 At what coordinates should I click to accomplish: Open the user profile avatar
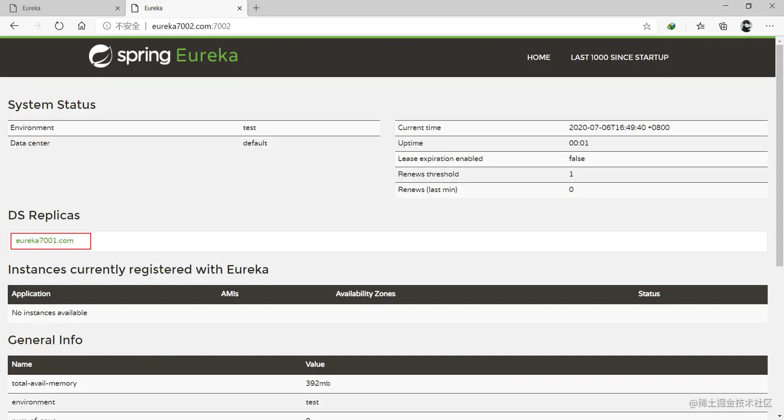click(x=746, y=26)
